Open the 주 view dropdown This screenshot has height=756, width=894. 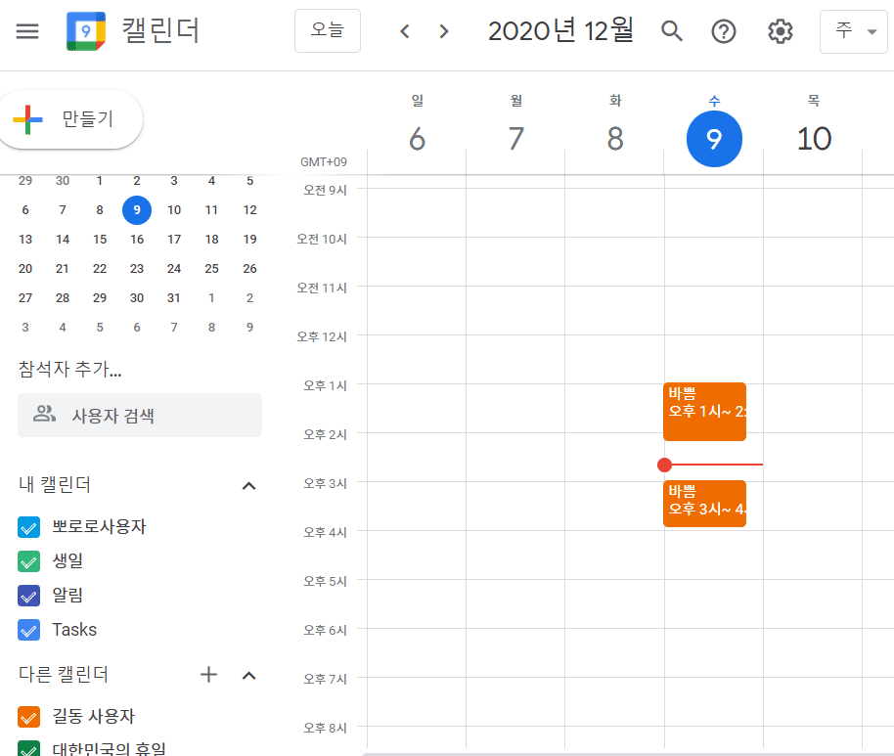pos(854,31)
